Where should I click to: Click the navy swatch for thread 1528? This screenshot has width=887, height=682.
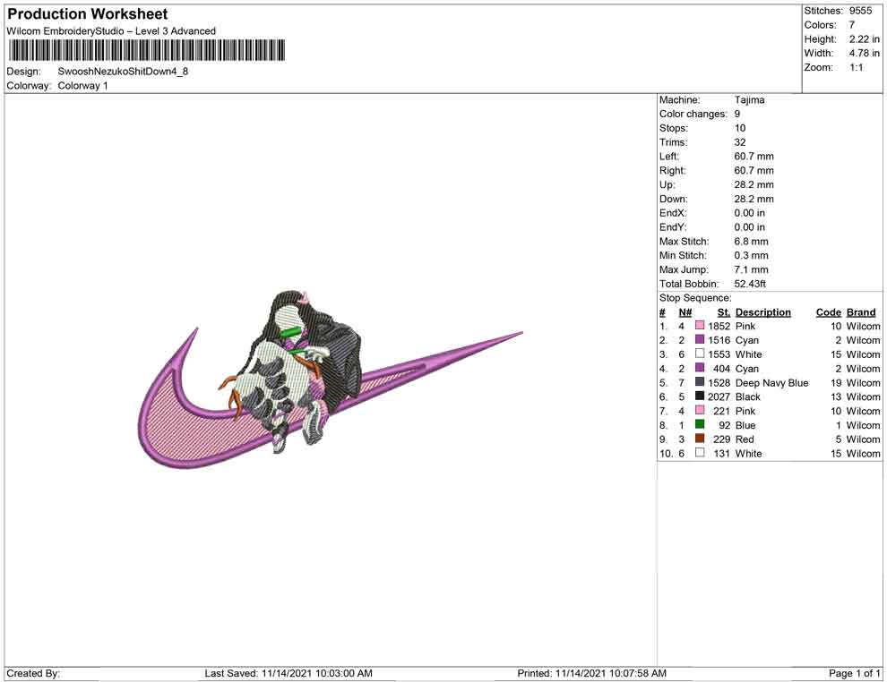700,382
